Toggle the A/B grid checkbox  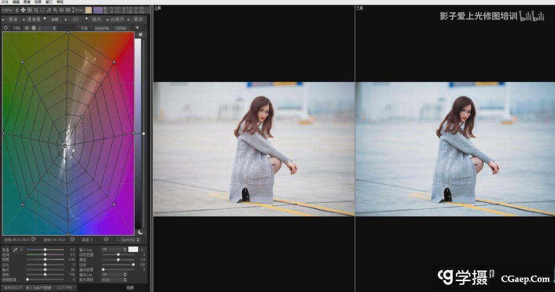[45, 19]
